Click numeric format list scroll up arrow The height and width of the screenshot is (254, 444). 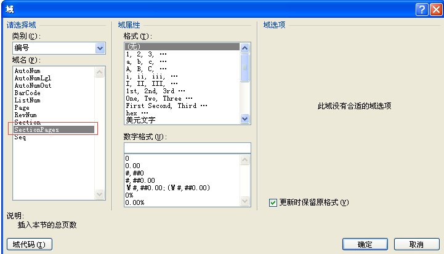coord(245,160)
